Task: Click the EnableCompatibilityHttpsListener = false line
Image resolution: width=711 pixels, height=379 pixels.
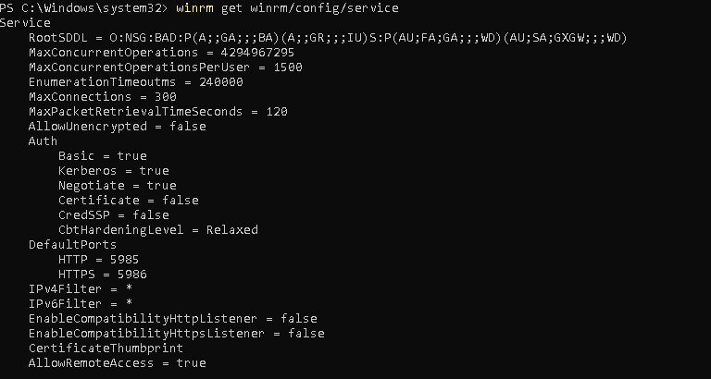Action: 177,334
